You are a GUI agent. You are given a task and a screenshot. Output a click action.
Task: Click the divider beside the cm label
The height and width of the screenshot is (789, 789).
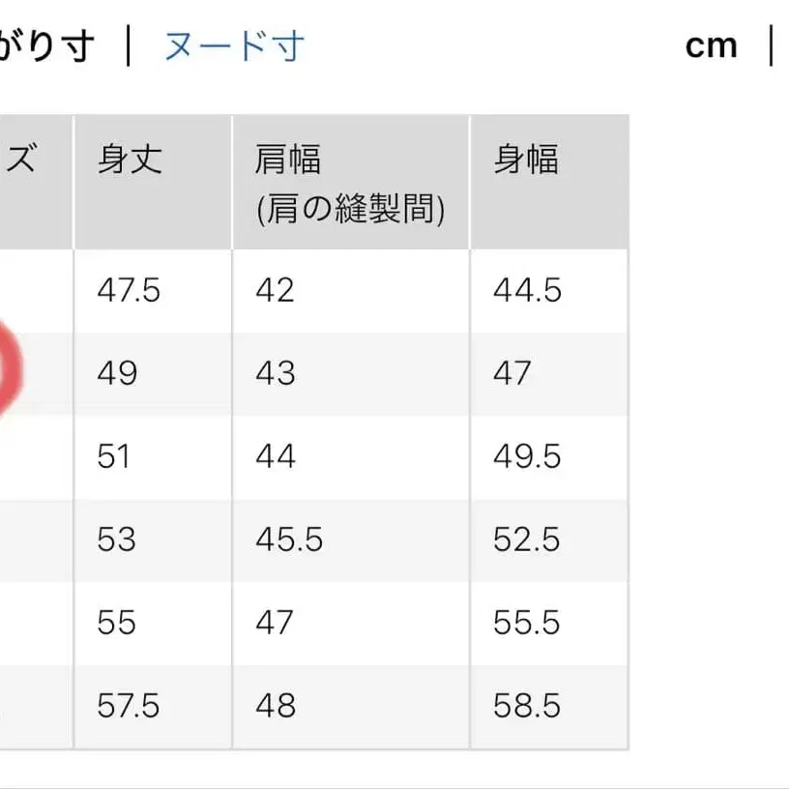[x=770, y=44]
